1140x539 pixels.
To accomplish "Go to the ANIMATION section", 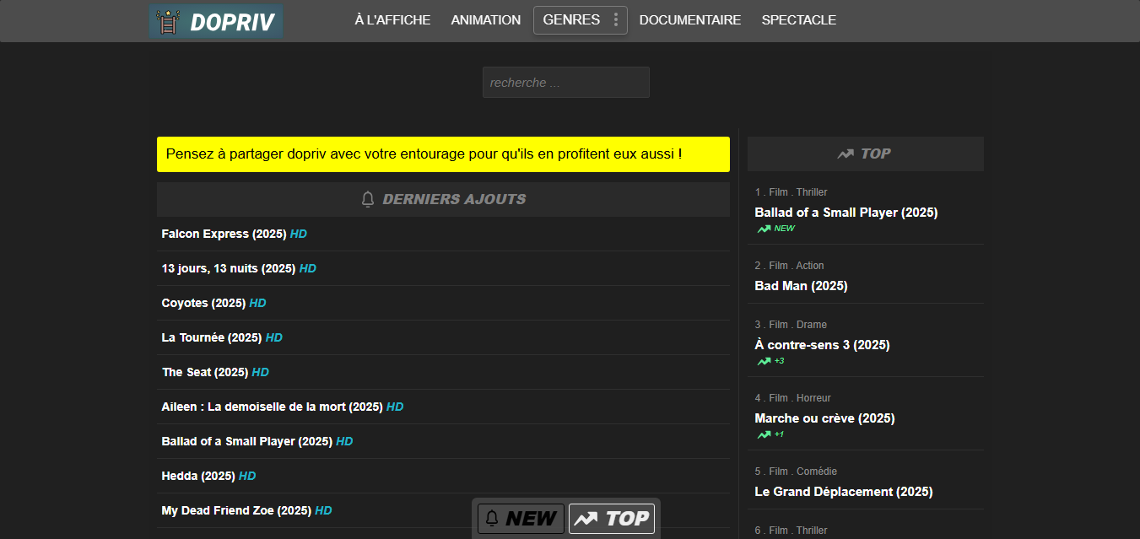I will [486, 20].
